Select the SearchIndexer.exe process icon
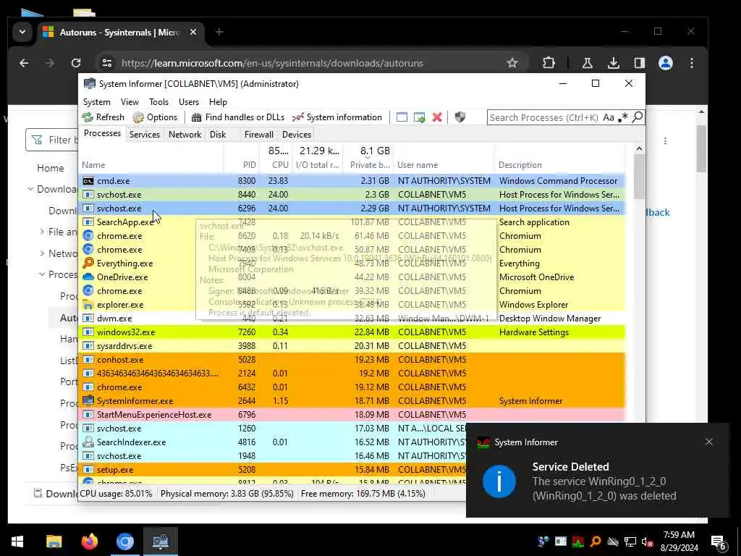 coord(88,442)
